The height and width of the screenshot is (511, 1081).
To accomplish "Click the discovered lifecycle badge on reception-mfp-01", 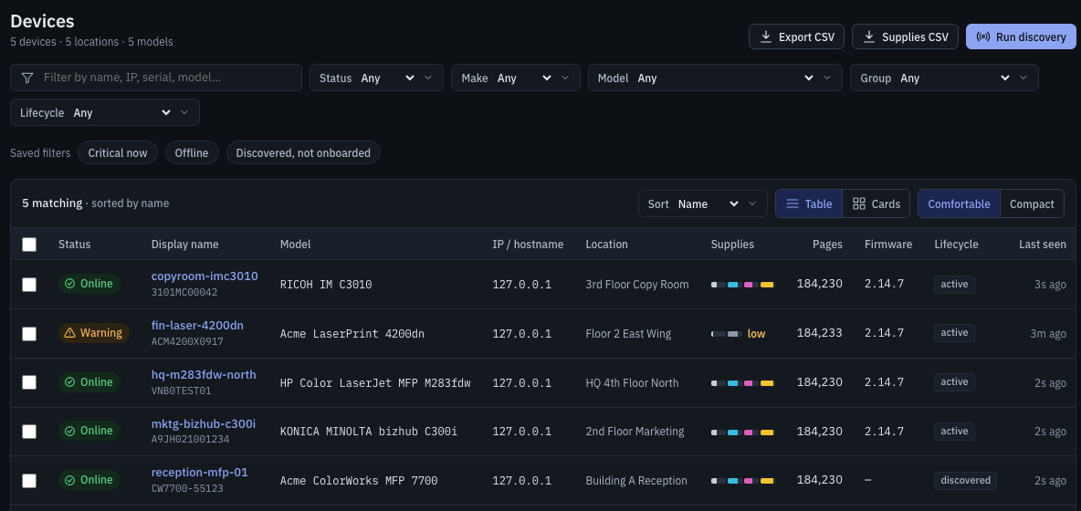I will coord(965,480).
